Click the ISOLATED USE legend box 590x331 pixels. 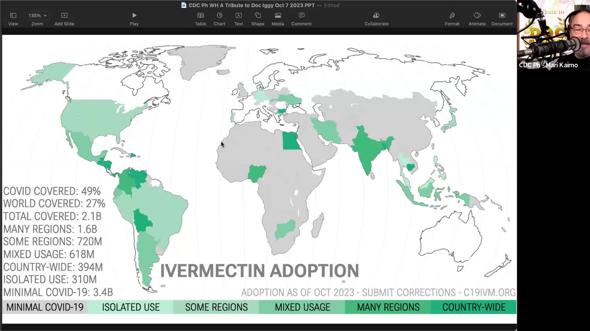(130, 307)
